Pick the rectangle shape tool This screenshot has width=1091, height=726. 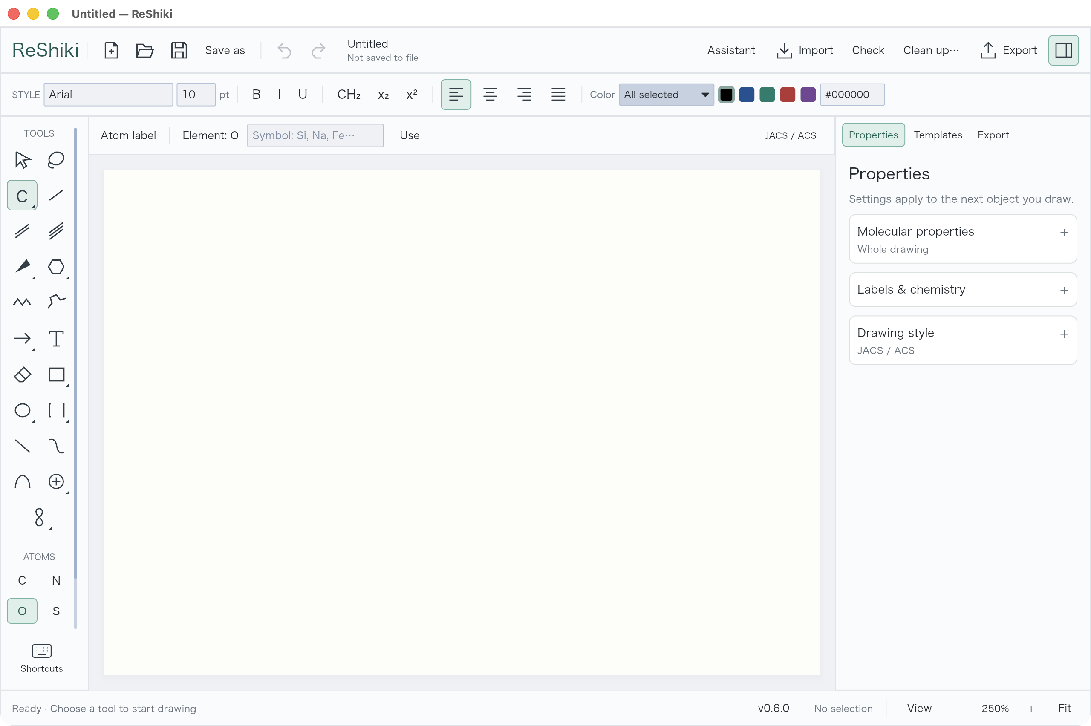pos(56,374)
